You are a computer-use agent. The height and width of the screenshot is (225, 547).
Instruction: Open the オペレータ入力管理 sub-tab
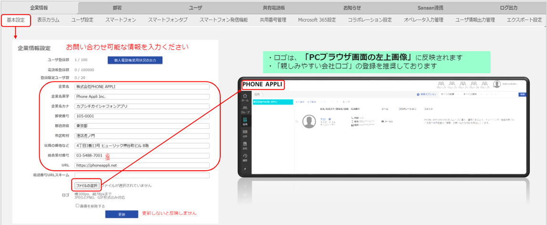424,20
